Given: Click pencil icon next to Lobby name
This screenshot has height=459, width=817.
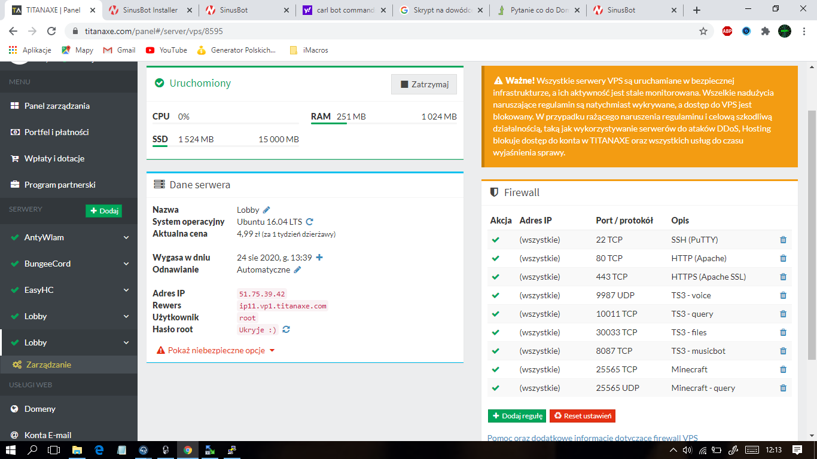Looking at the screenshot, I should [266, 210].
